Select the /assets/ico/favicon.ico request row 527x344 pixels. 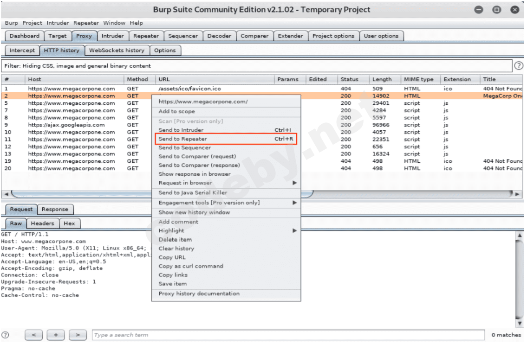[262, 89]
